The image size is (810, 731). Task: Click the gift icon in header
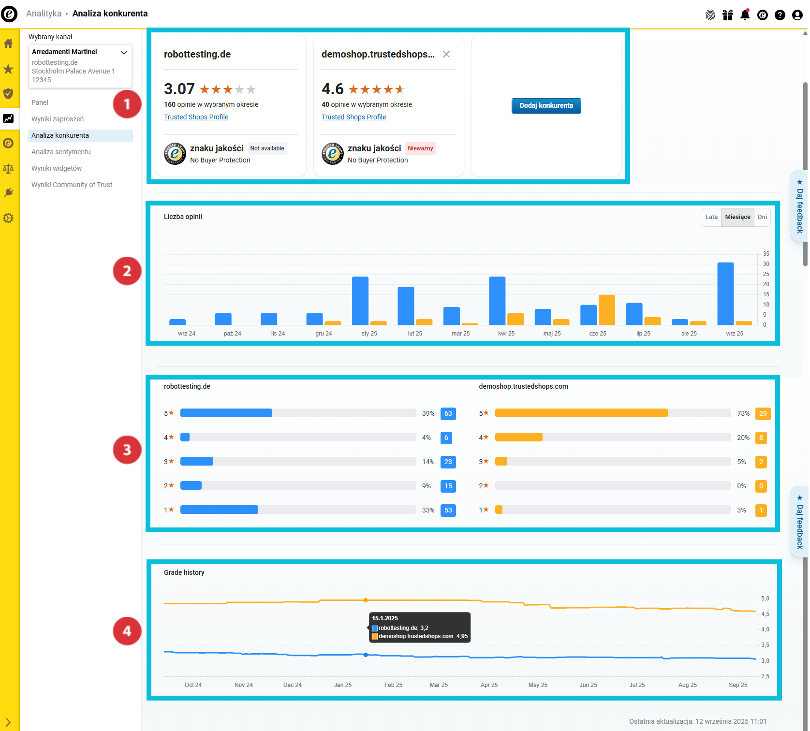click(x=728, y=15)
